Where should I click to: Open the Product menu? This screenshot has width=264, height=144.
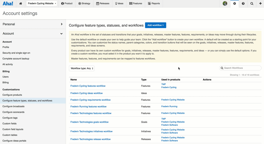(x=67, y=3)
